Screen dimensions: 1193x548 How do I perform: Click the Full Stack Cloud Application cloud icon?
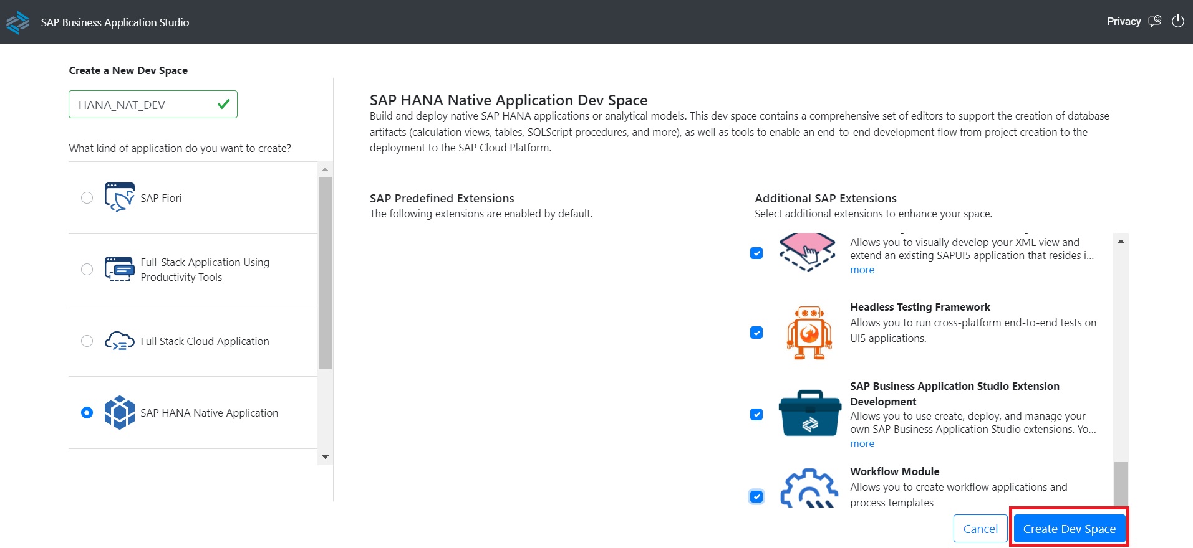pyautogui.click(x=119, y=341)
